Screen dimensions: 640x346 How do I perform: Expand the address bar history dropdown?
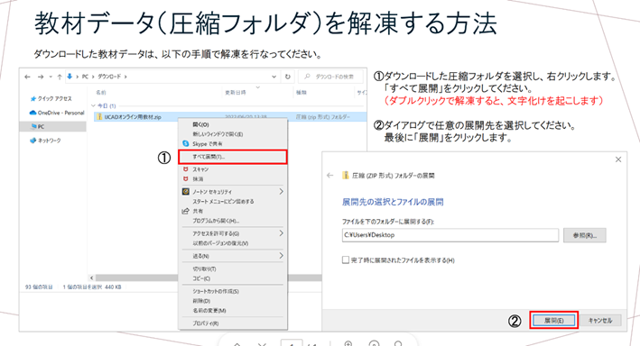[274, 77]
